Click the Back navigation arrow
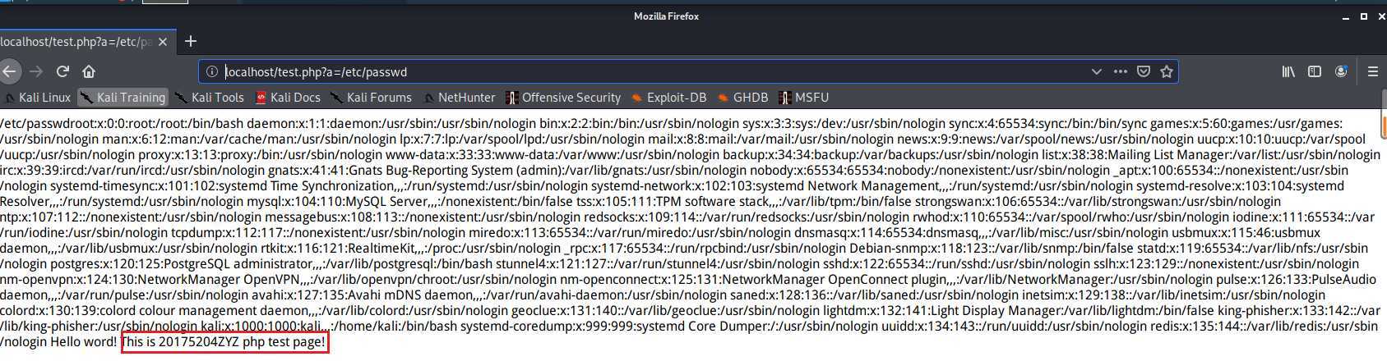 (8, 71)
